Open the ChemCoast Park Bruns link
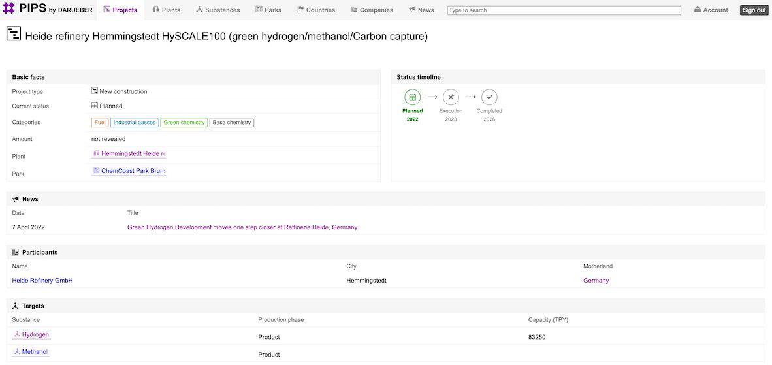 129,171
